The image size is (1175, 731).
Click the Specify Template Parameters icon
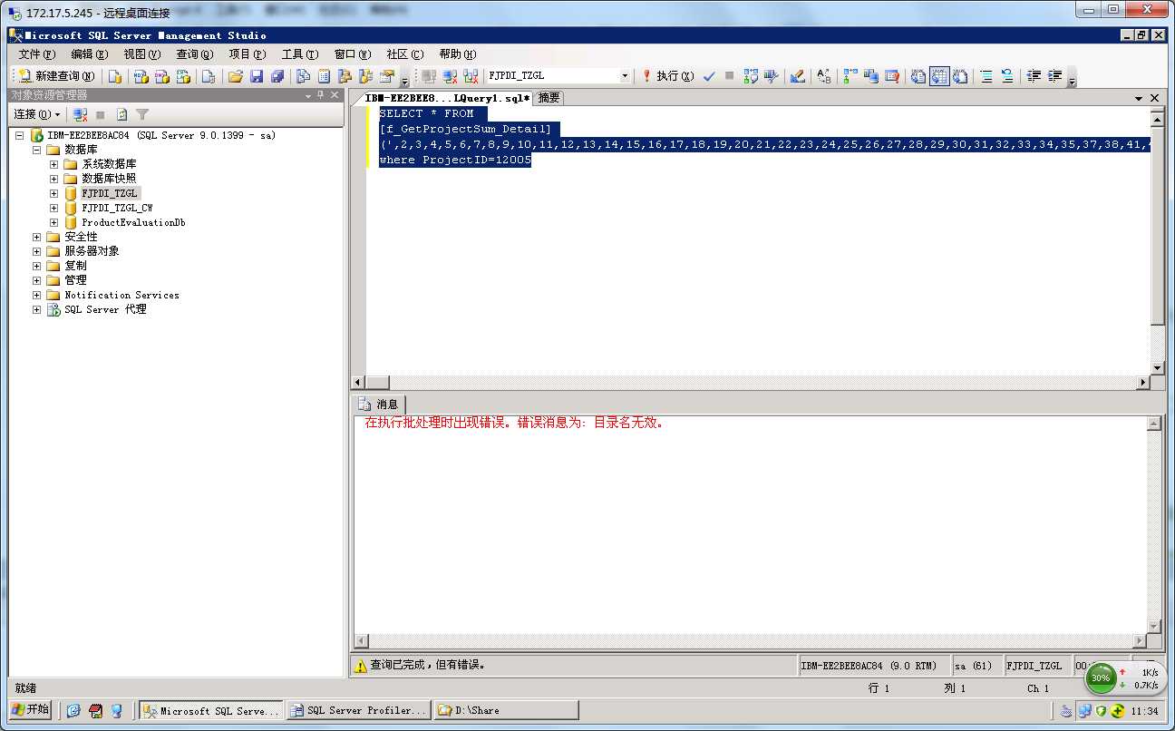[x=823, y=76]
